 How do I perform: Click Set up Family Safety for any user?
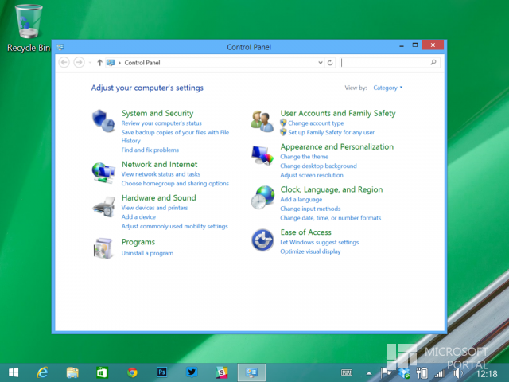tap(331, 132)
